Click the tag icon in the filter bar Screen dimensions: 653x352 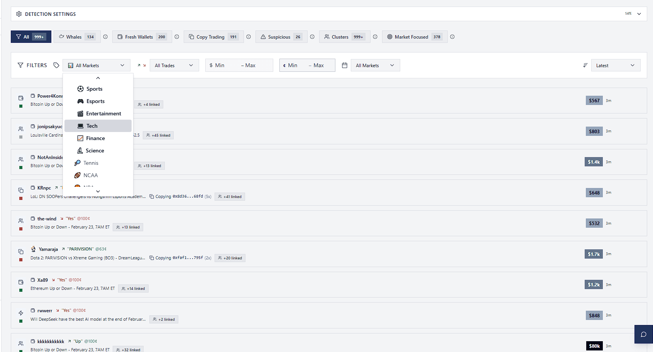56,65
